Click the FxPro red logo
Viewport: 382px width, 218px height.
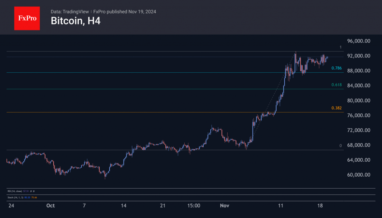27,18
